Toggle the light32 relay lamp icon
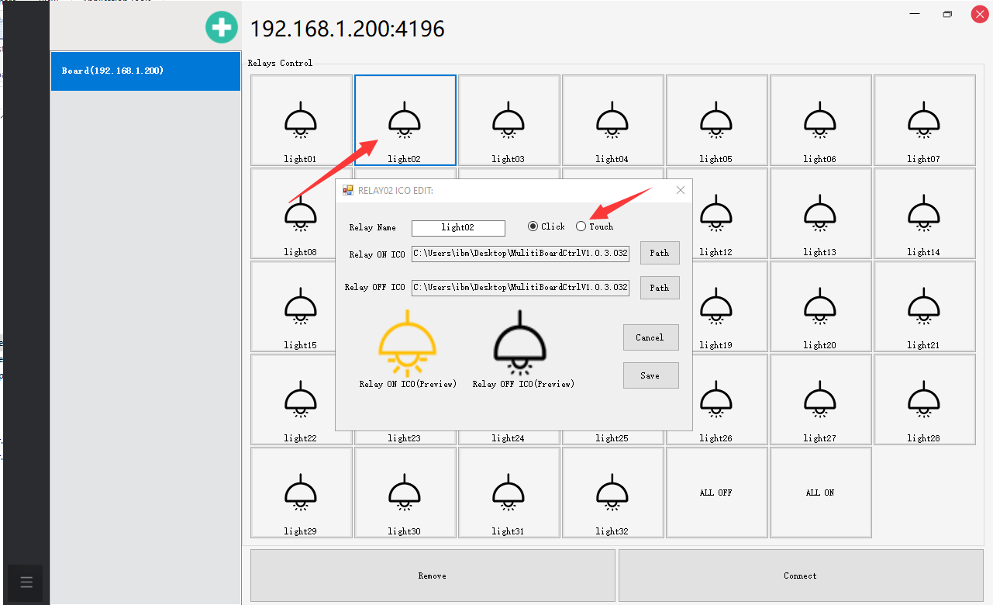 click(x=612, y=493)
